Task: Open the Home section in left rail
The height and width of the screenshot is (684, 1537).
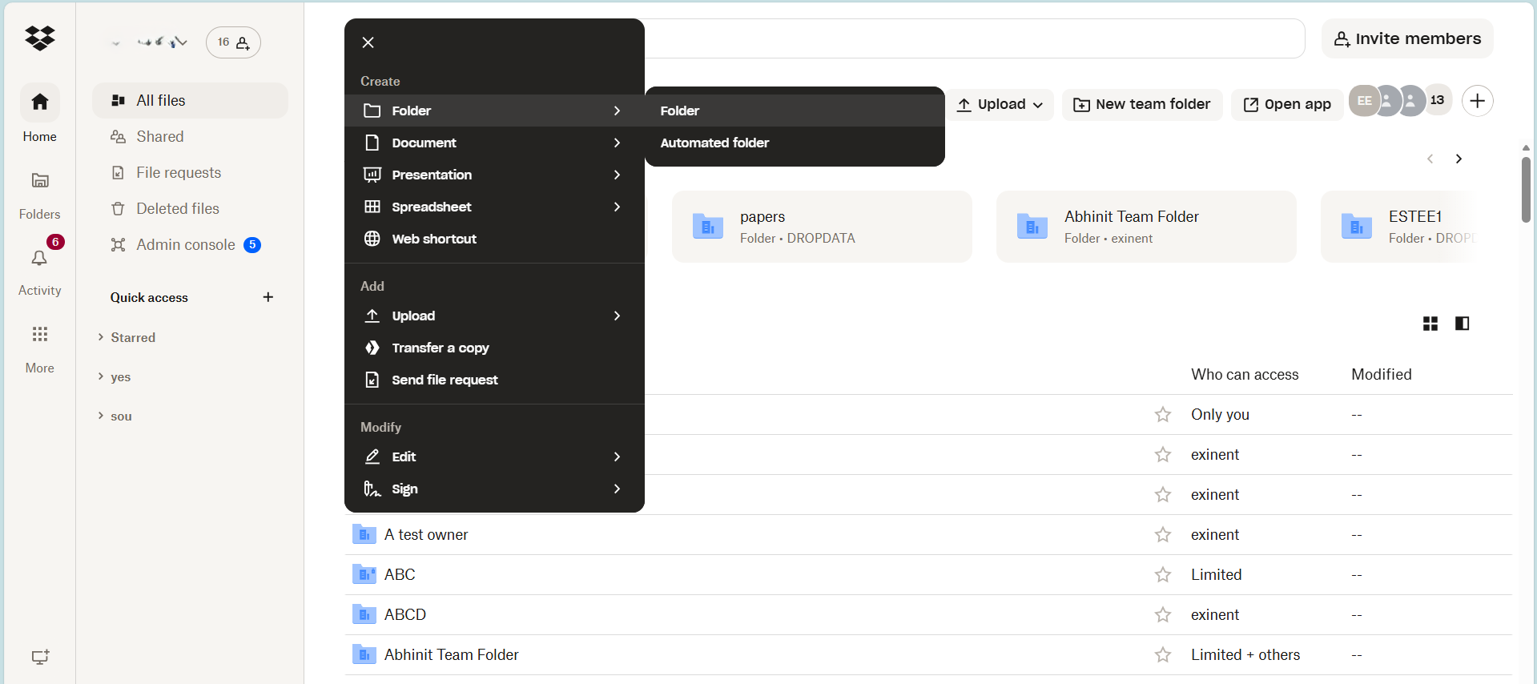Action: [39, 113]
